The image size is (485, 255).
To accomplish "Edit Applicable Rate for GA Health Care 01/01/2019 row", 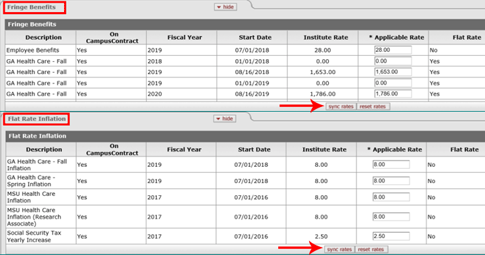I will [x=393, y=83].
